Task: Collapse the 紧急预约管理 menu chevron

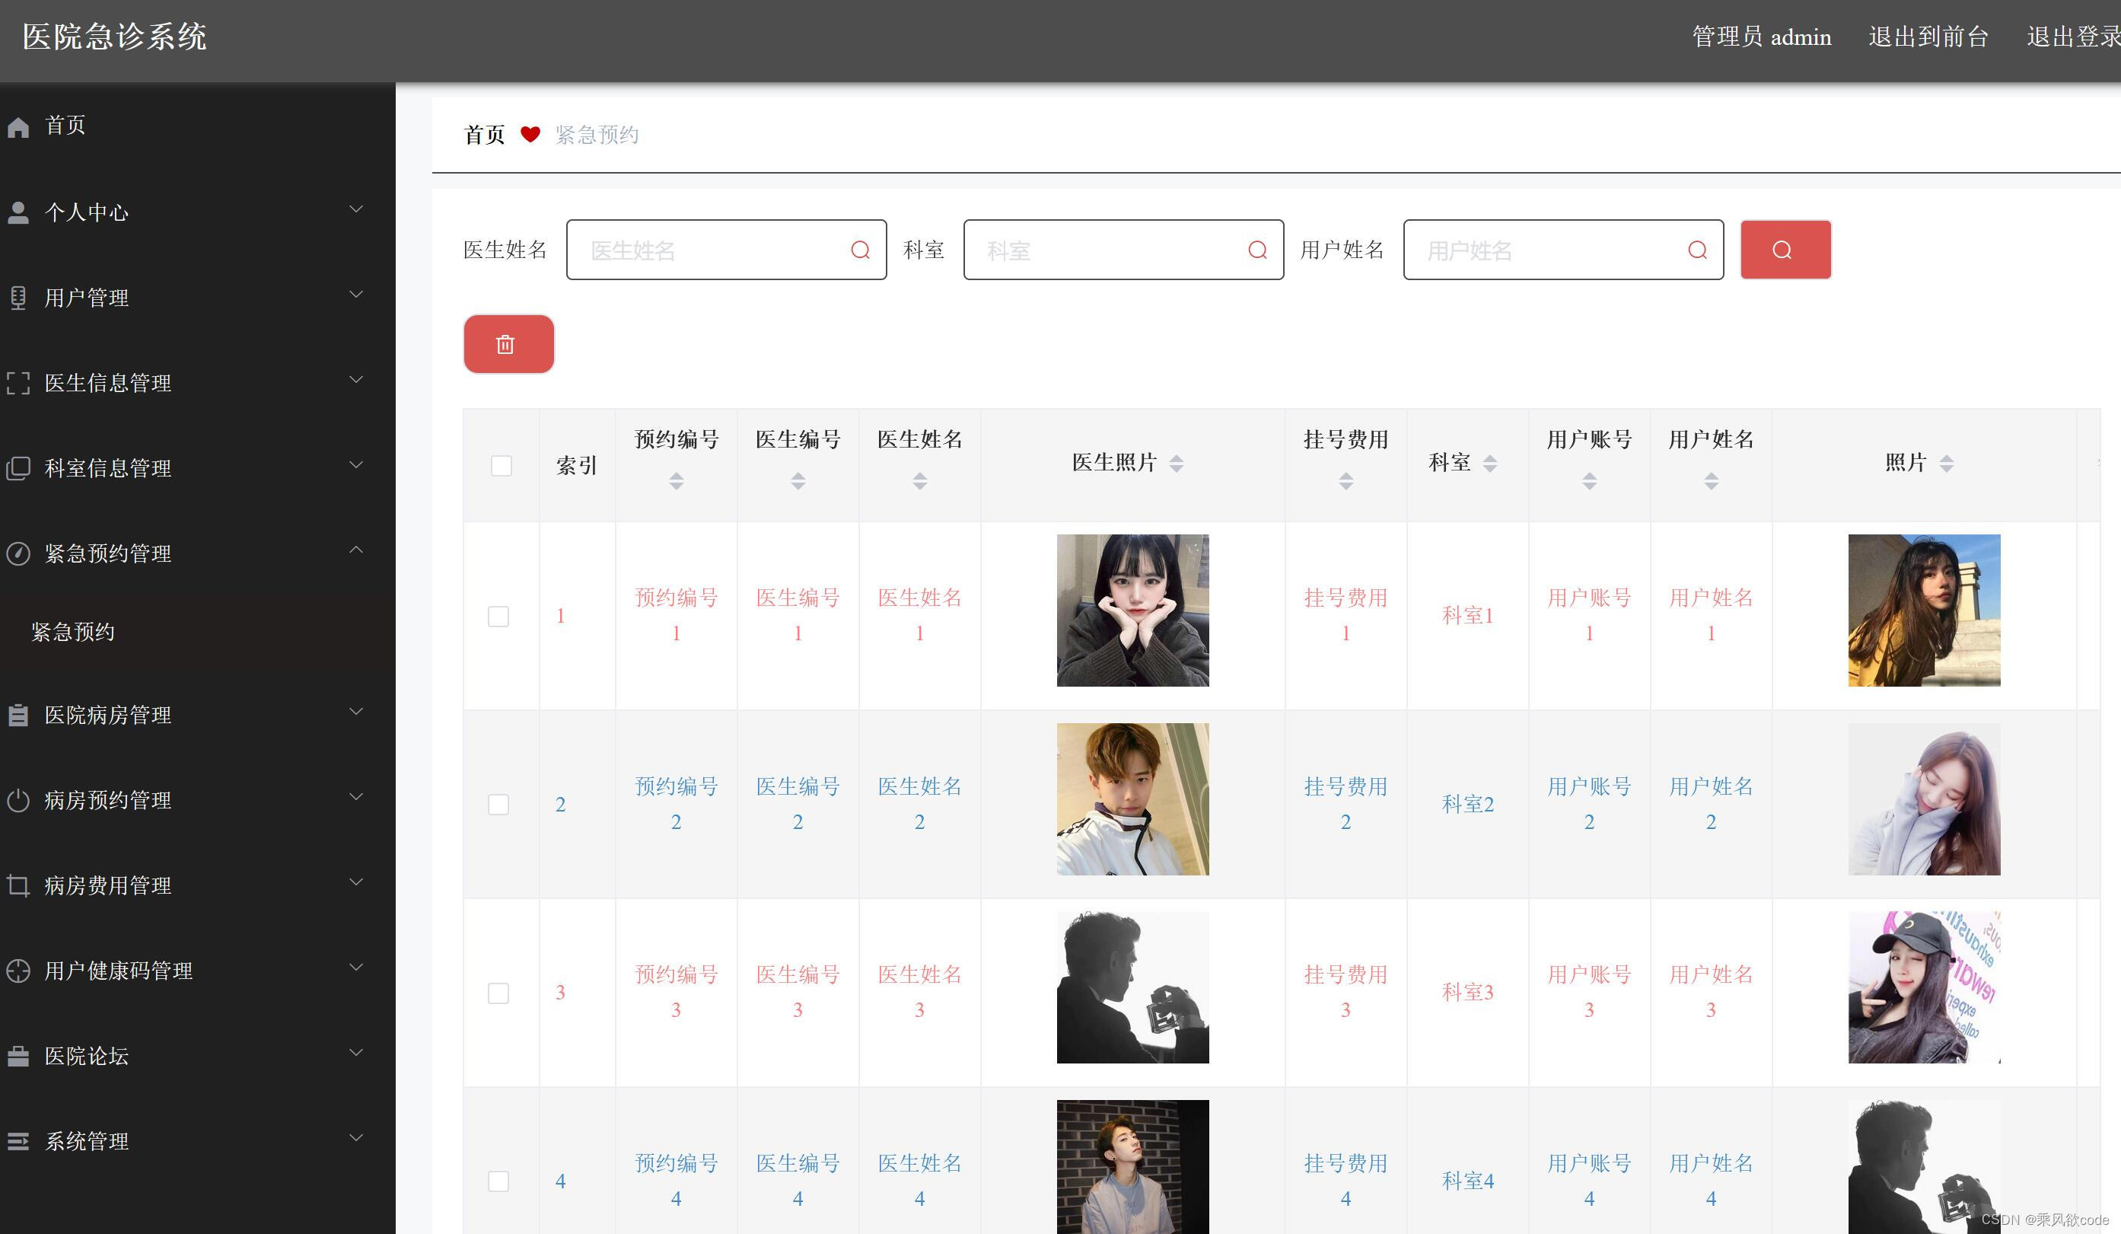Action: [356, 550]
